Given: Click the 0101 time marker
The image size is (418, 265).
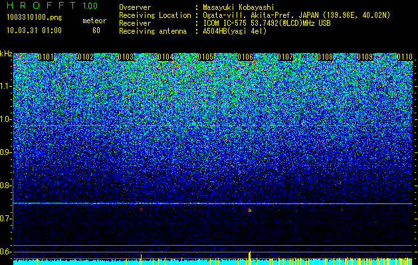Looking at the screenshot, I should 46,57.
